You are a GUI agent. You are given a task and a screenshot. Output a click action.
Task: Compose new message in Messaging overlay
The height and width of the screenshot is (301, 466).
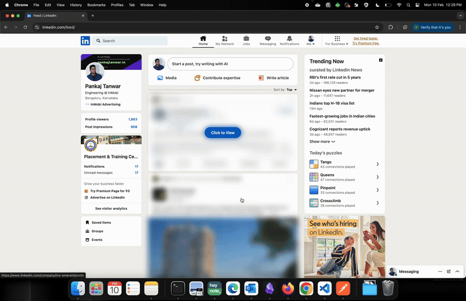click(449, 271)
